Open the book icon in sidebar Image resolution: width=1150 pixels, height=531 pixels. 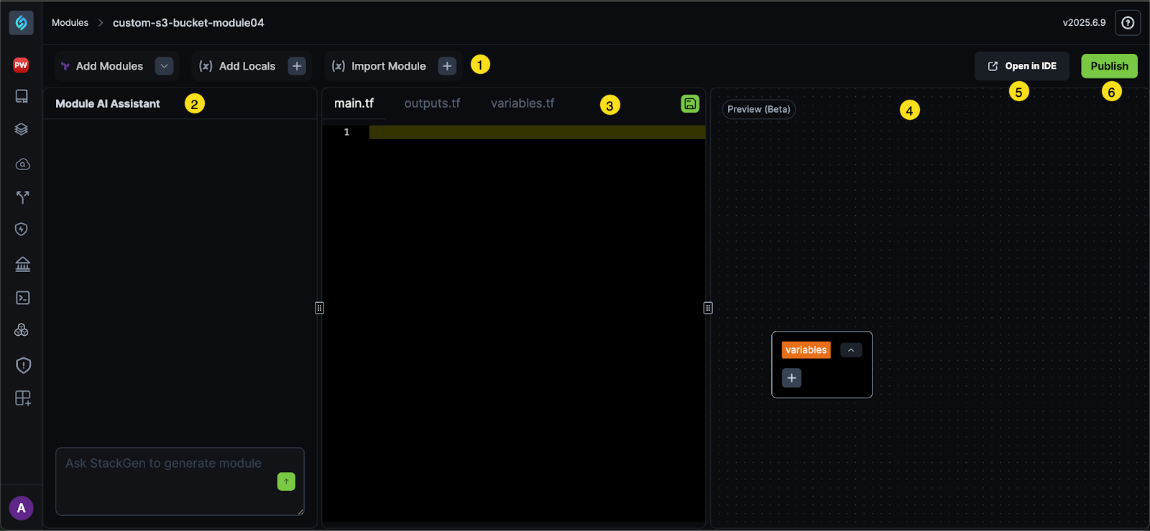coord(22,96)
